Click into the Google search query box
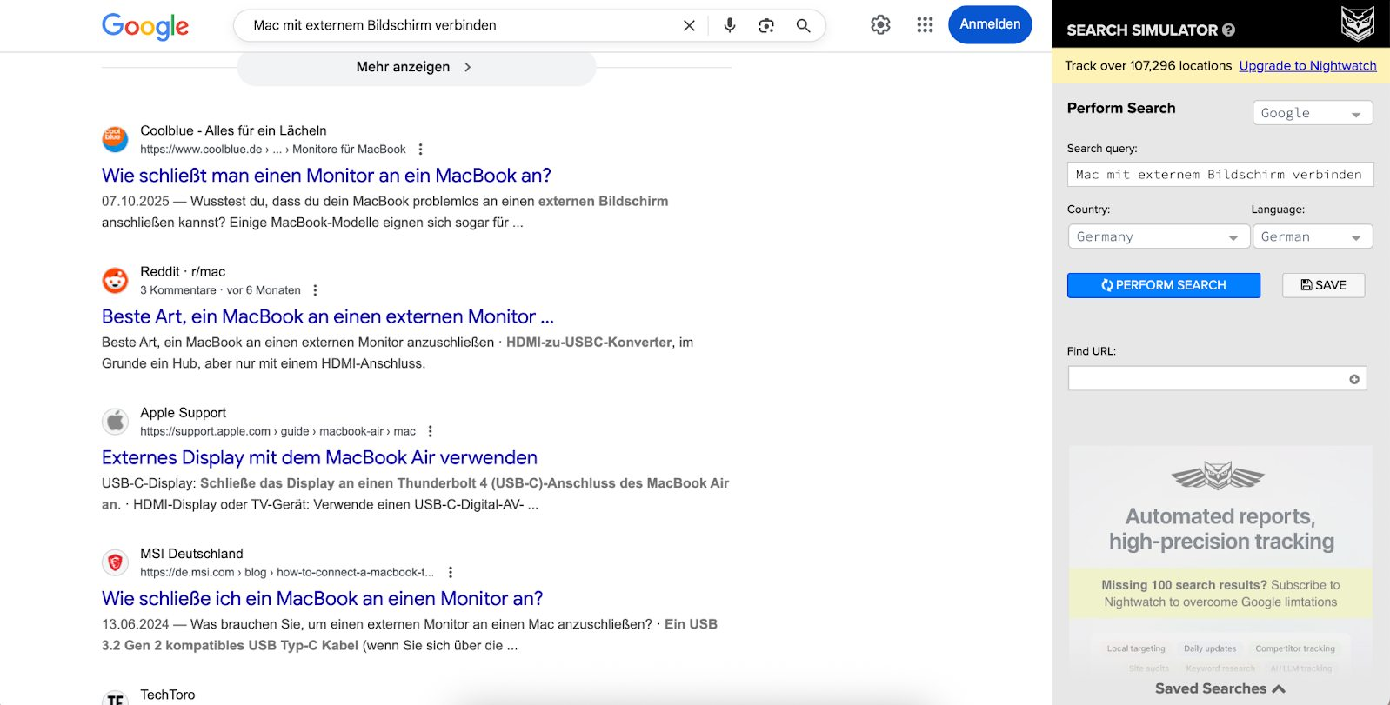The width and height of the screenshot is (1390, 705). pyautogui.click(x=461, y=26)
